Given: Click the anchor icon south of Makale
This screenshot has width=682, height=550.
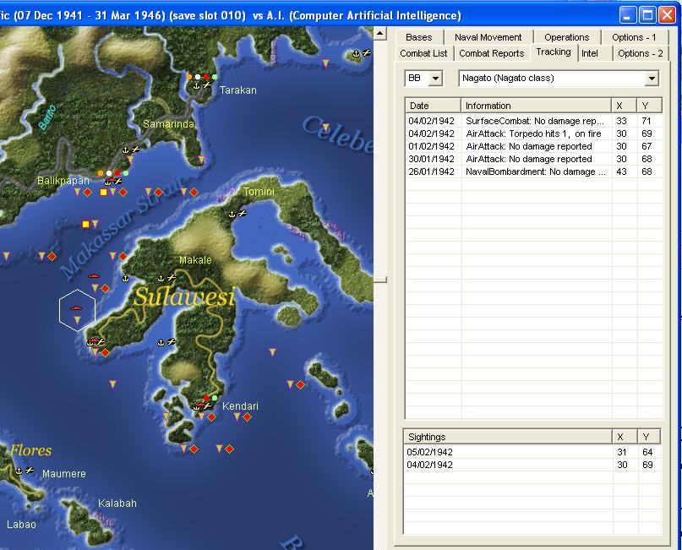Looking at the screenshot, I should [161, 341].
